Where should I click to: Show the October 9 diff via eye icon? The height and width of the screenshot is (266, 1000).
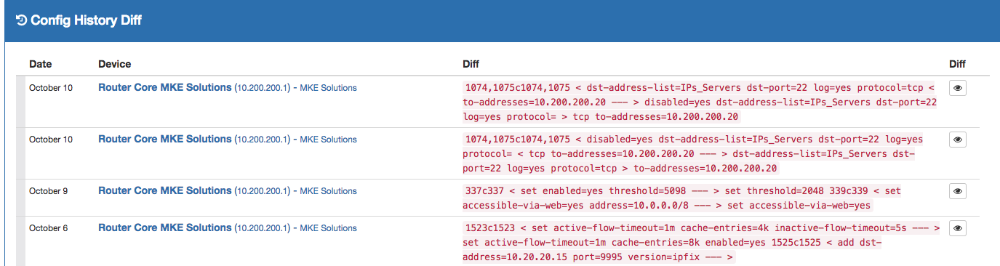point(958,191)
